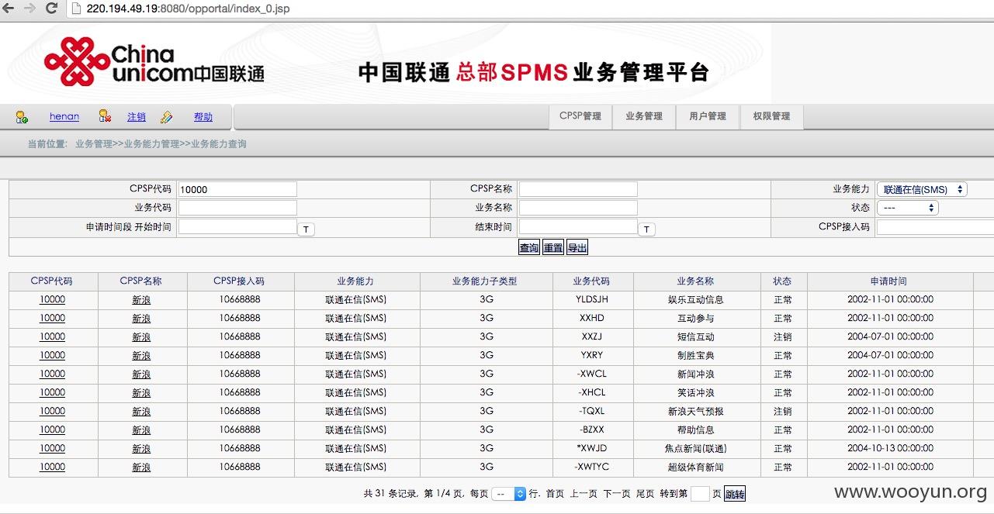Viewport: 994px width, 514px height.
Task: Focus the CPSP名称 input field
Action: point(578,189)
